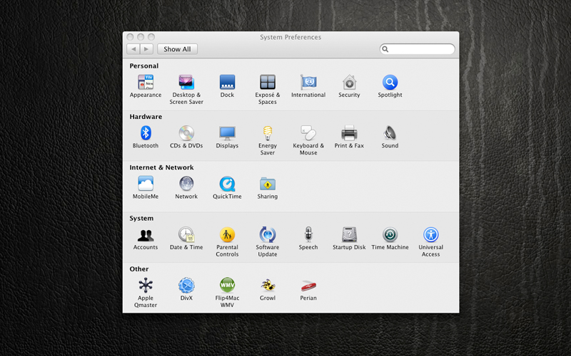Open Software Update preferences

(267, 235)
